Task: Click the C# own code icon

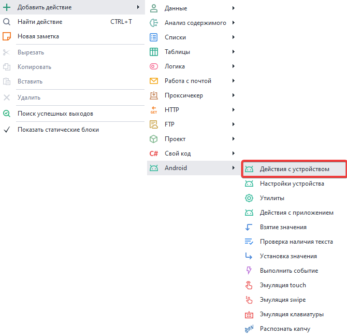Action: 154,153
